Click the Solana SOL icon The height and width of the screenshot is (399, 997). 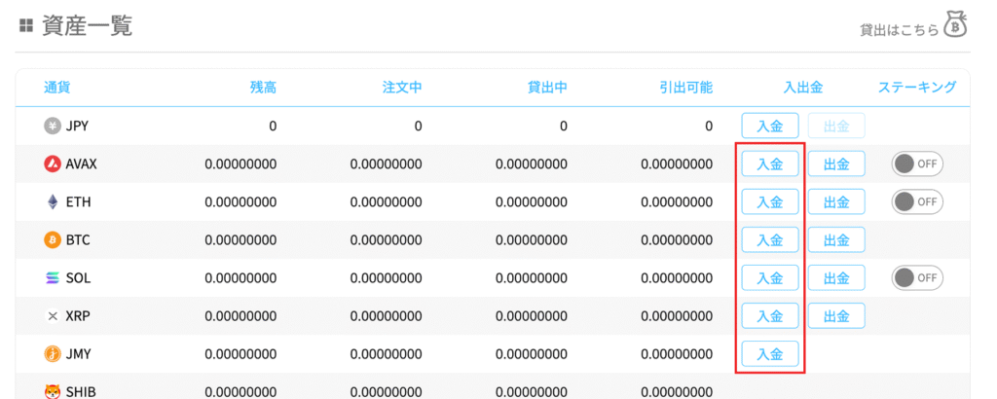(x=53, y=277)
